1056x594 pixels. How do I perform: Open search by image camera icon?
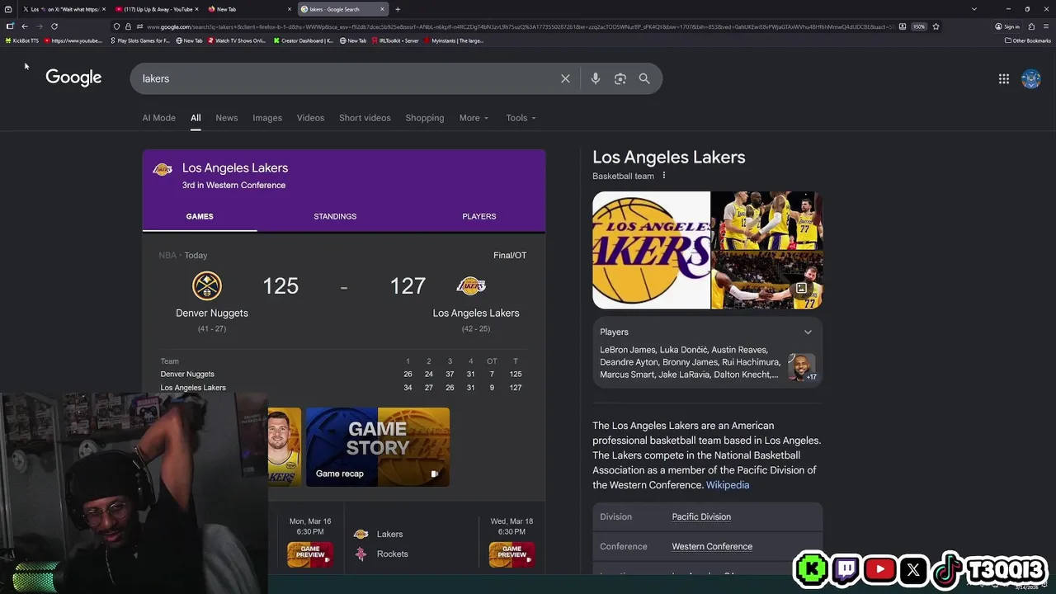(620, 78)
